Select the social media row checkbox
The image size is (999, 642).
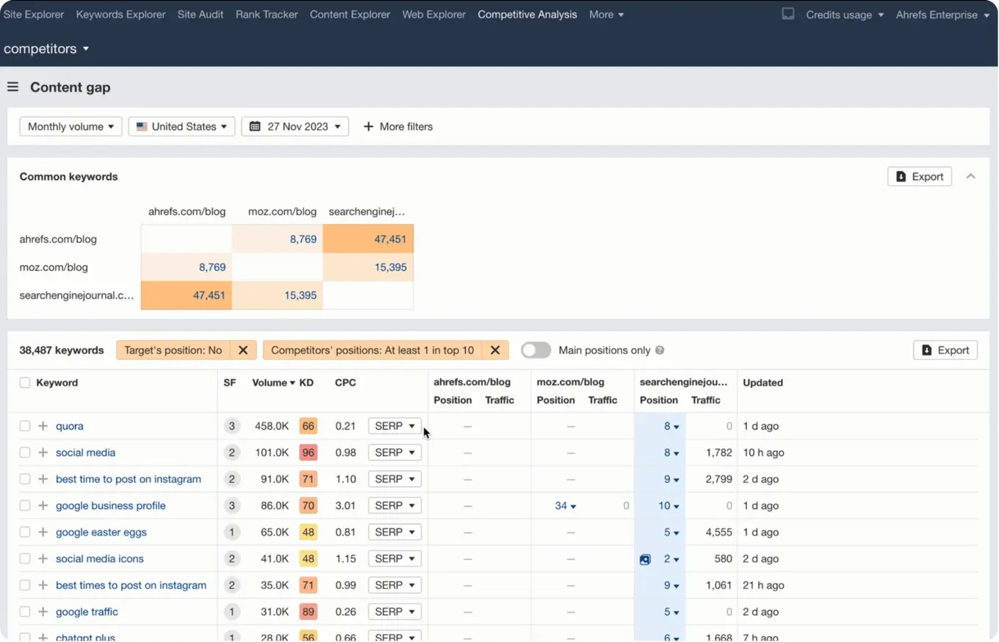point(25,452)
